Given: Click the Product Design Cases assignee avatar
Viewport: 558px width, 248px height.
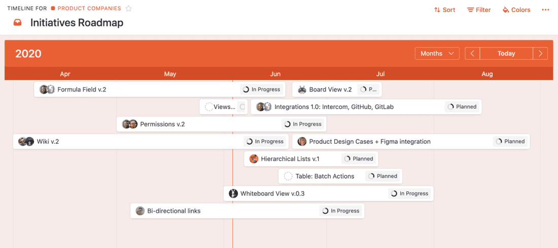Looking at the screenshot, I should click(x=302, y=142).
